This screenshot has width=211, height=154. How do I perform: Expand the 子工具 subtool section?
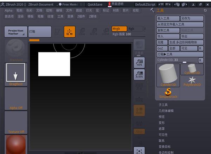click(162, 105)
